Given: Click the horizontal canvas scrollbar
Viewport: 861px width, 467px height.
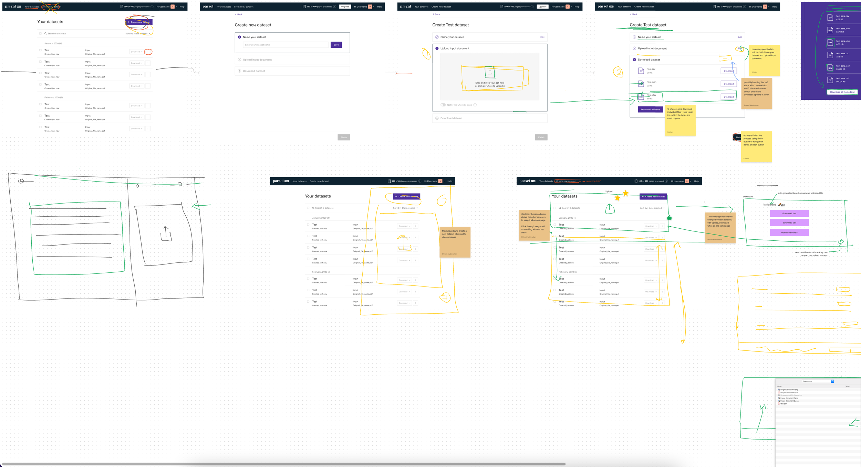Looking at the screenshot, I should point(284,464).
